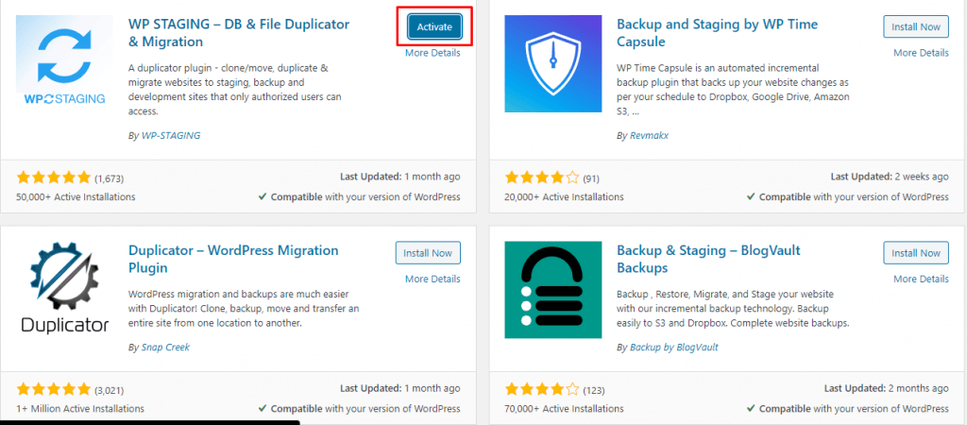Open Backup & Staging – BlogVault Backups title

(708, 260)
